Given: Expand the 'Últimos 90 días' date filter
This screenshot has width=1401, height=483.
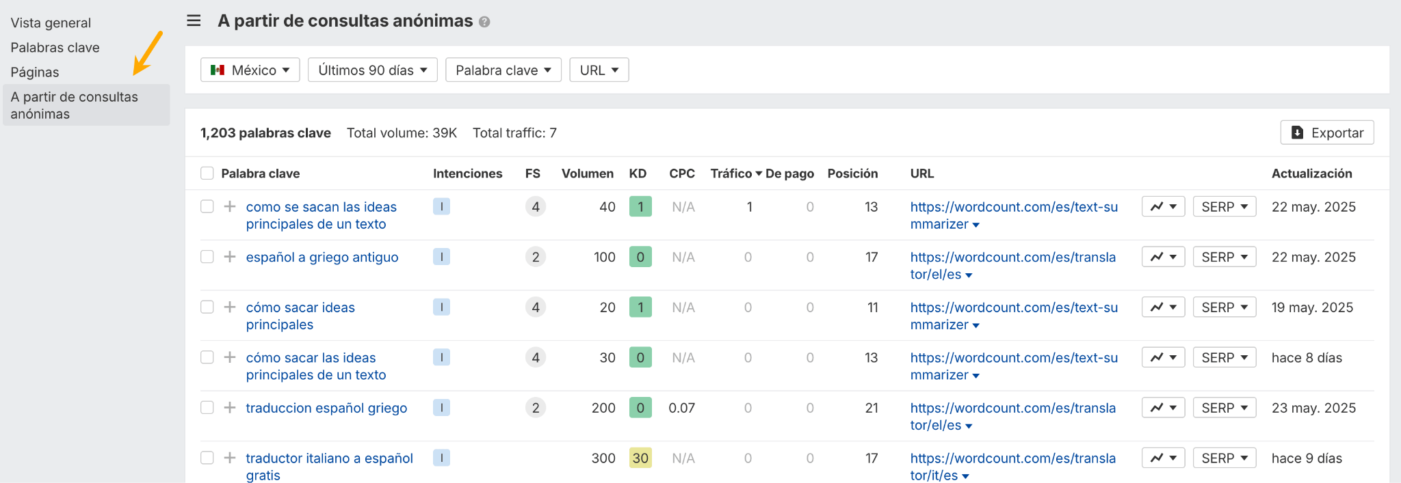Looking at the screenshot, I should tap(372, 70).
